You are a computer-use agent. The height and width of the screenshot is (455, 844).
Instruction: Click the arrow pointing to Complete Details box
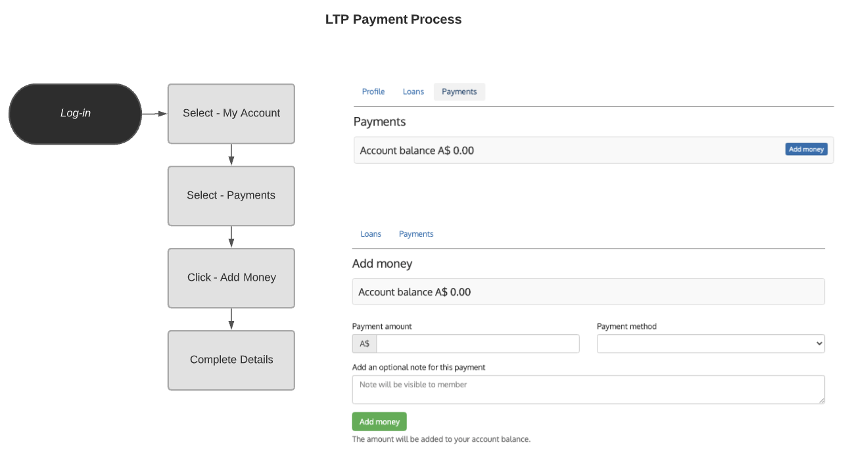point(231,319)
